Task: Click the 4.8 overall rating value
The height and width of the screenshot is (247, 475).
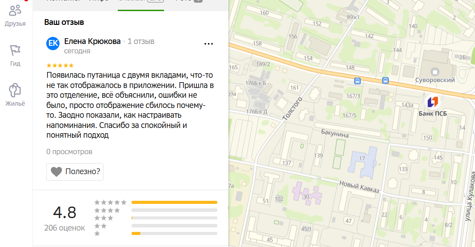Action: coord(64,212)
